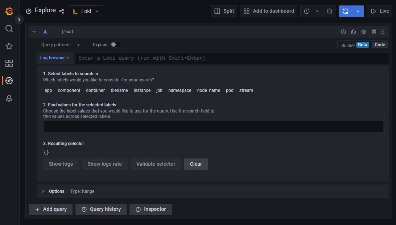Click the Grafana logo home icon
Viewport: 396px width, 225px height.
tap(9, 11)
